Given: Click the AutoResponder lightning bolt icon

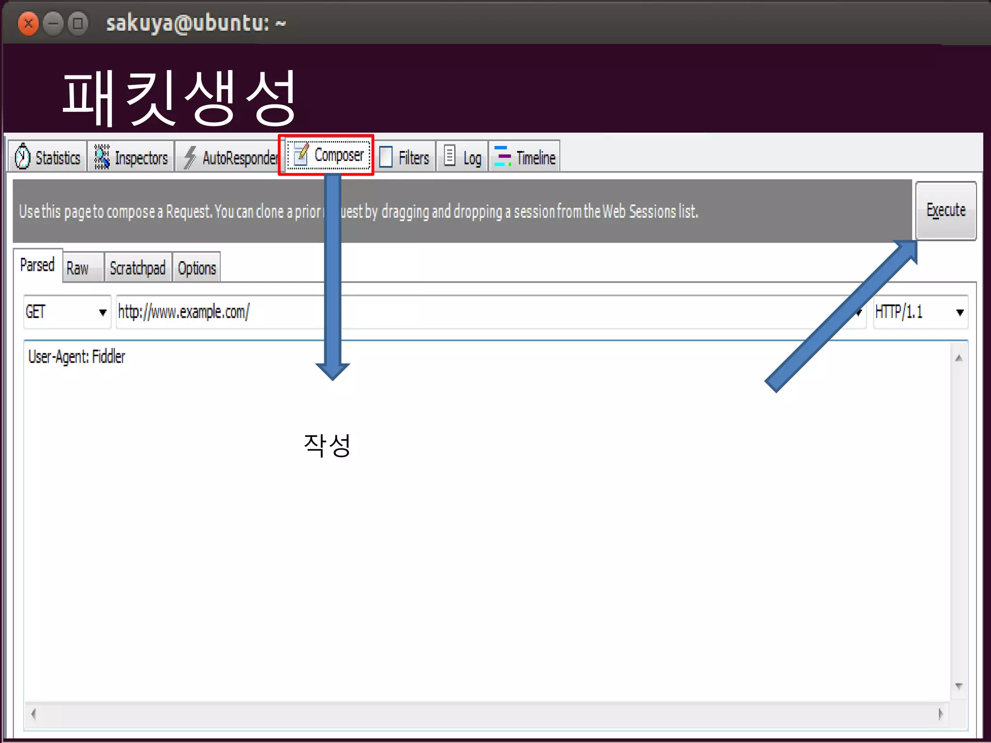Looking at the screenshot, I should pyautogui.click(x=189, y=157).
